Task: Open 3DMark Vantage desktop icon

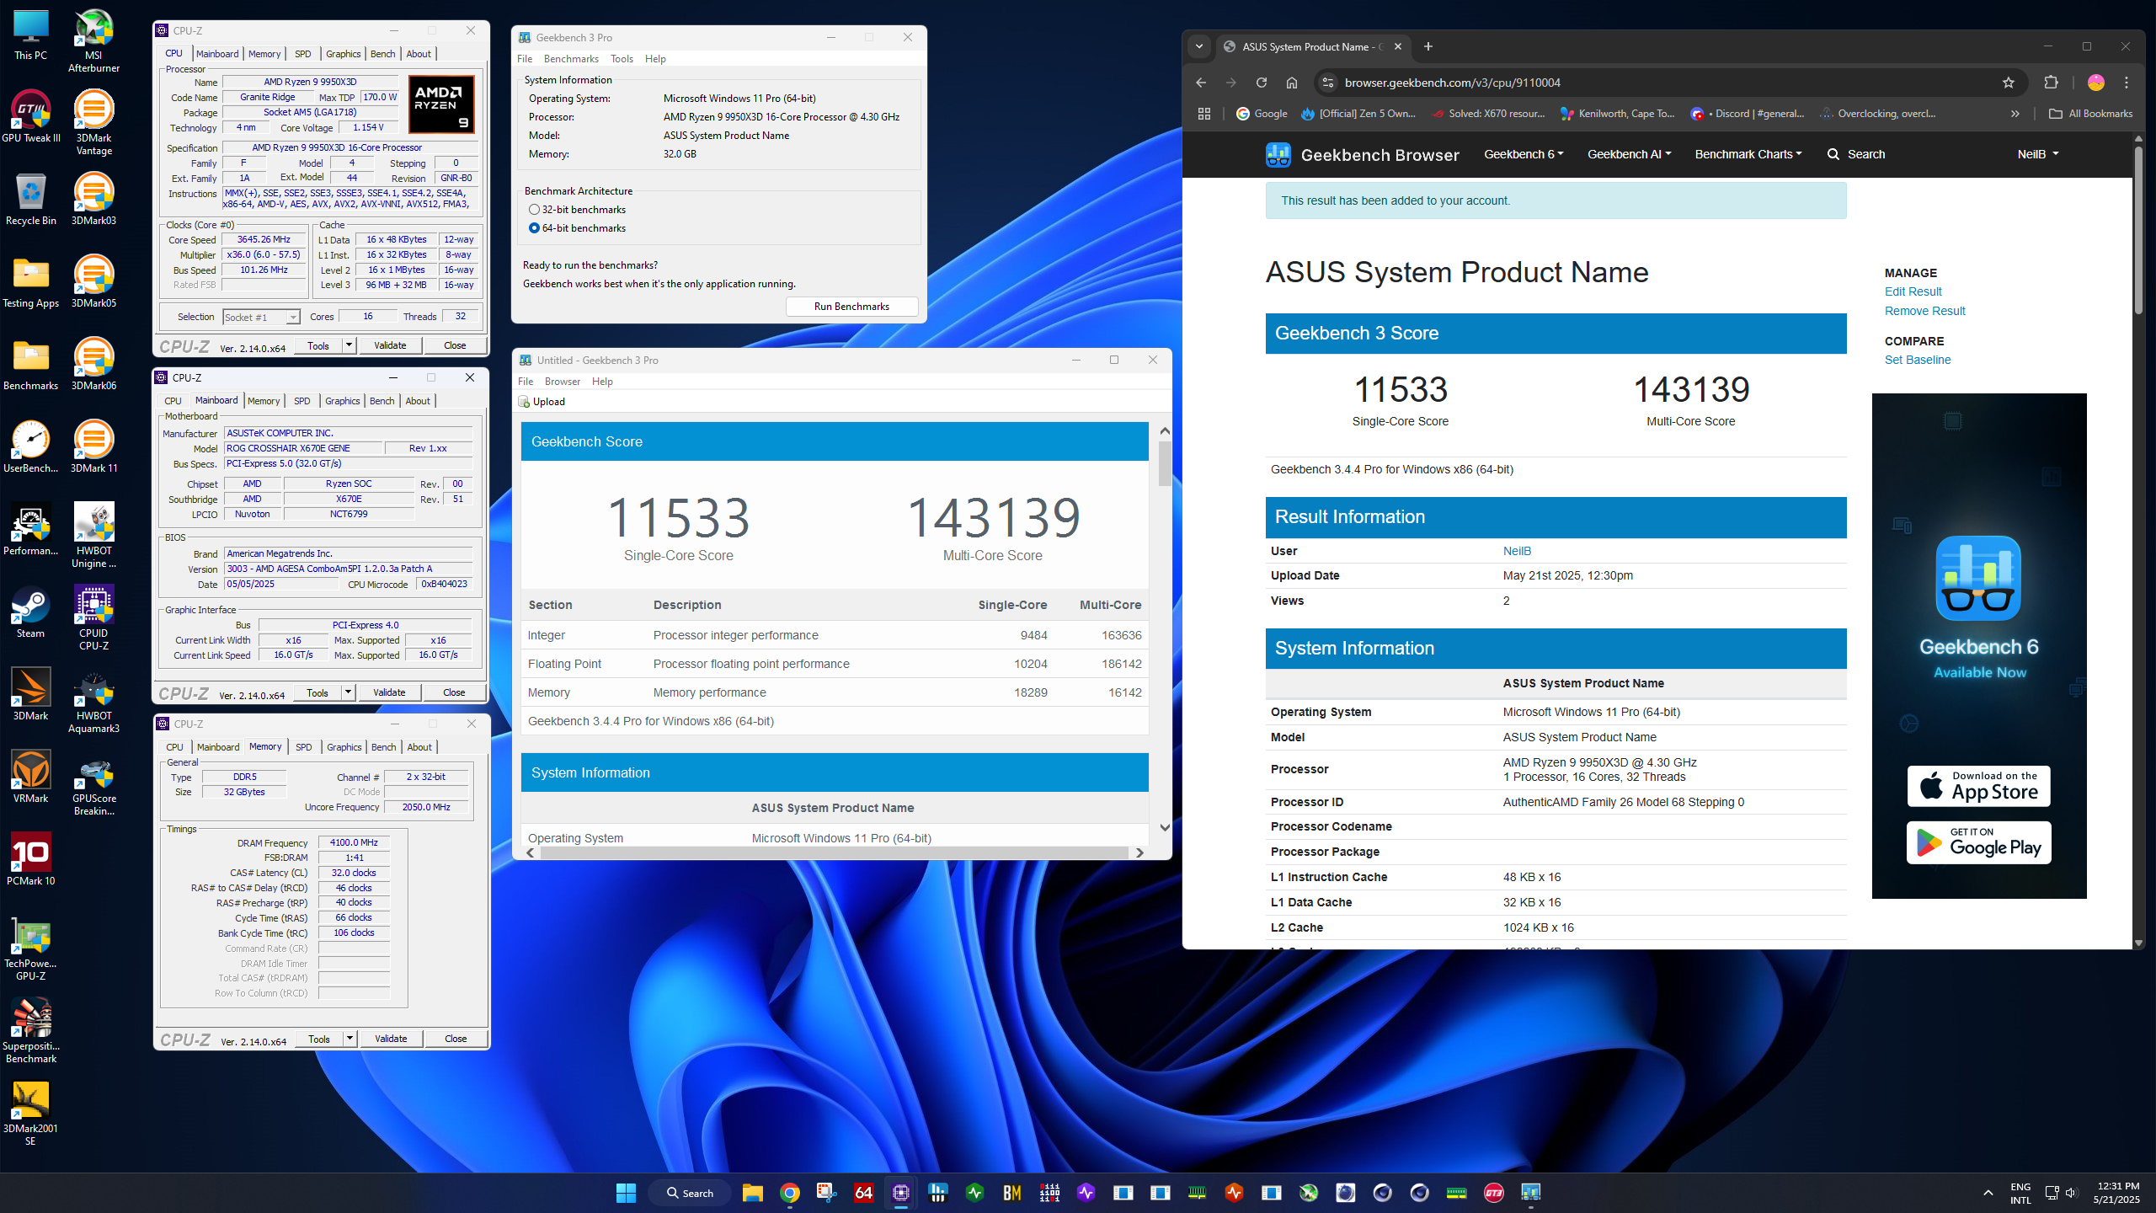Action: coord(93,122)
